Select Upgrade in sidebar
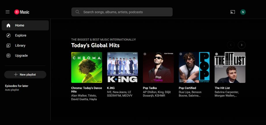 [25, 55]
